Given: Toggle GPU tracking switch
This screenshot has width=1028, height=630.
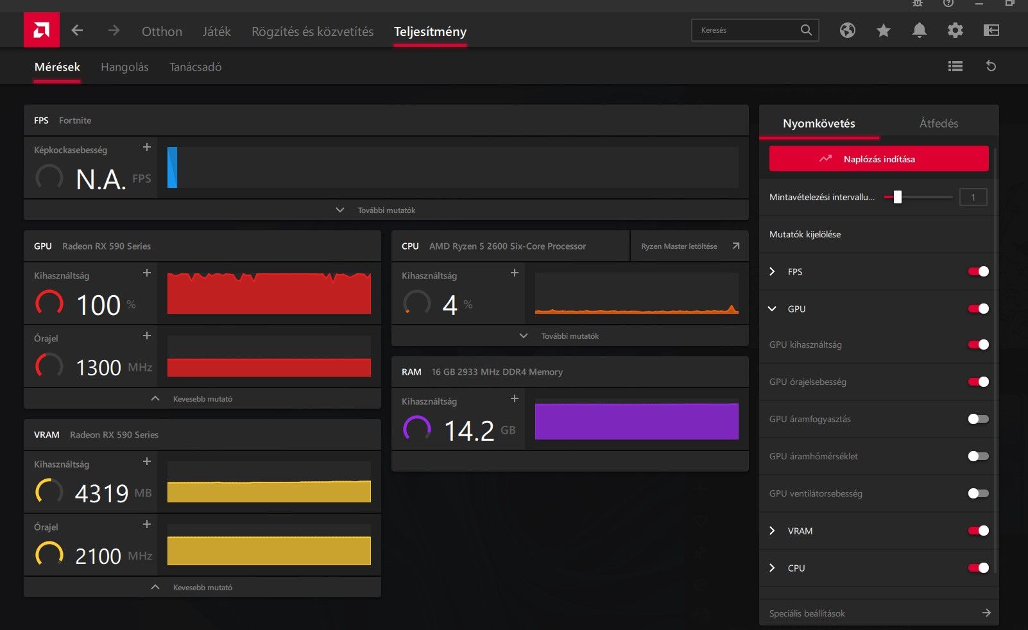Looking at the screenshot, I should [979, 309].
